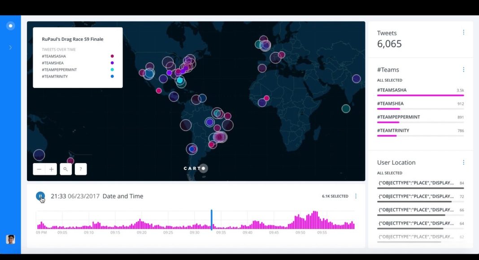This screenshot has width=479, height=260.
Task: Zoom in the map with the plus button
Action: (51, 169)
